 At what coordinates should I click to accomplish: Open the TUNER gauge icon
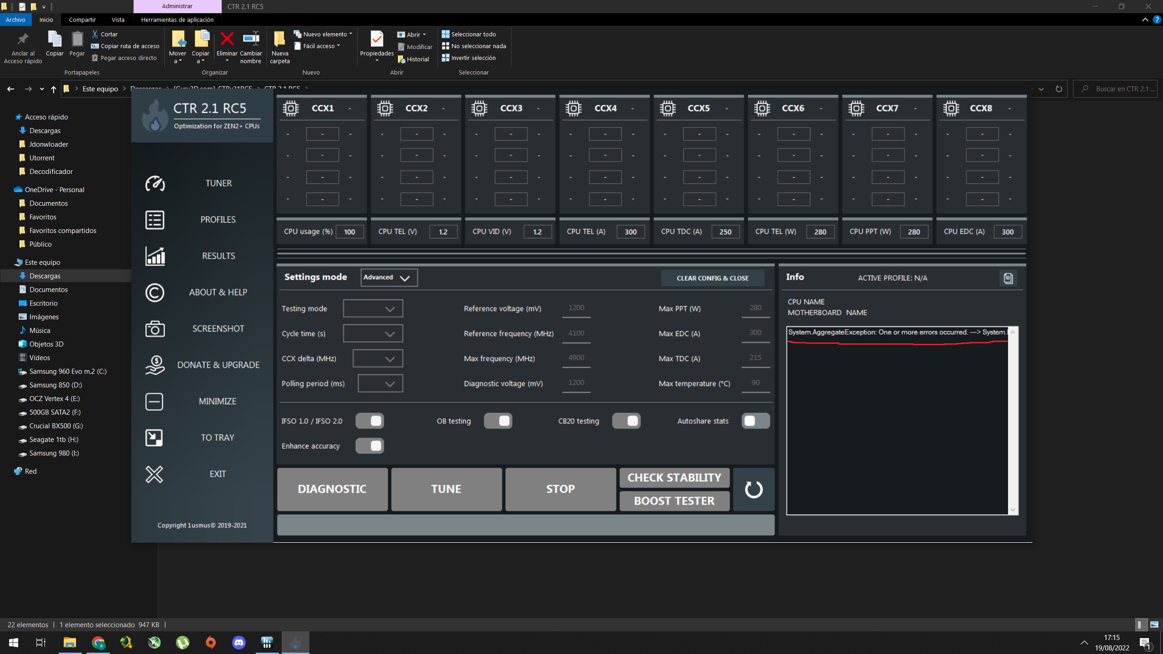coord(155,183)
